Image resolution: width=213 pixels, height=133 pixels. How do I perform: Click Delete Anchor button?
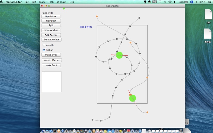click(x=51, y=39)
